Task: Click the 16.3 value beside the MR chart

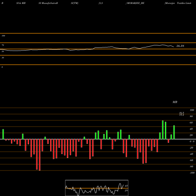Action: (x=181, y=113)
